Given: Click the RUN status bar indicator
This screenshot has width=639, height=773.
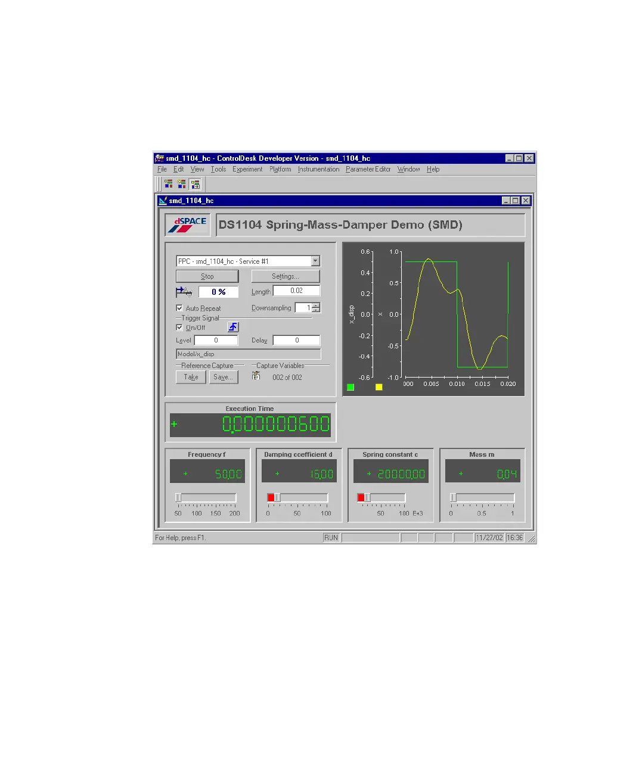Looking at the screenshot, I should pos(331,538).
